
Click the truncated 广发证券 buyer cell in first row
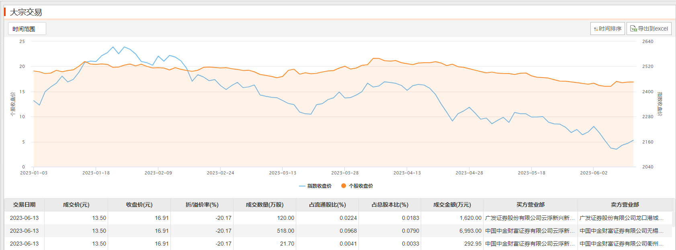point(530,218)
